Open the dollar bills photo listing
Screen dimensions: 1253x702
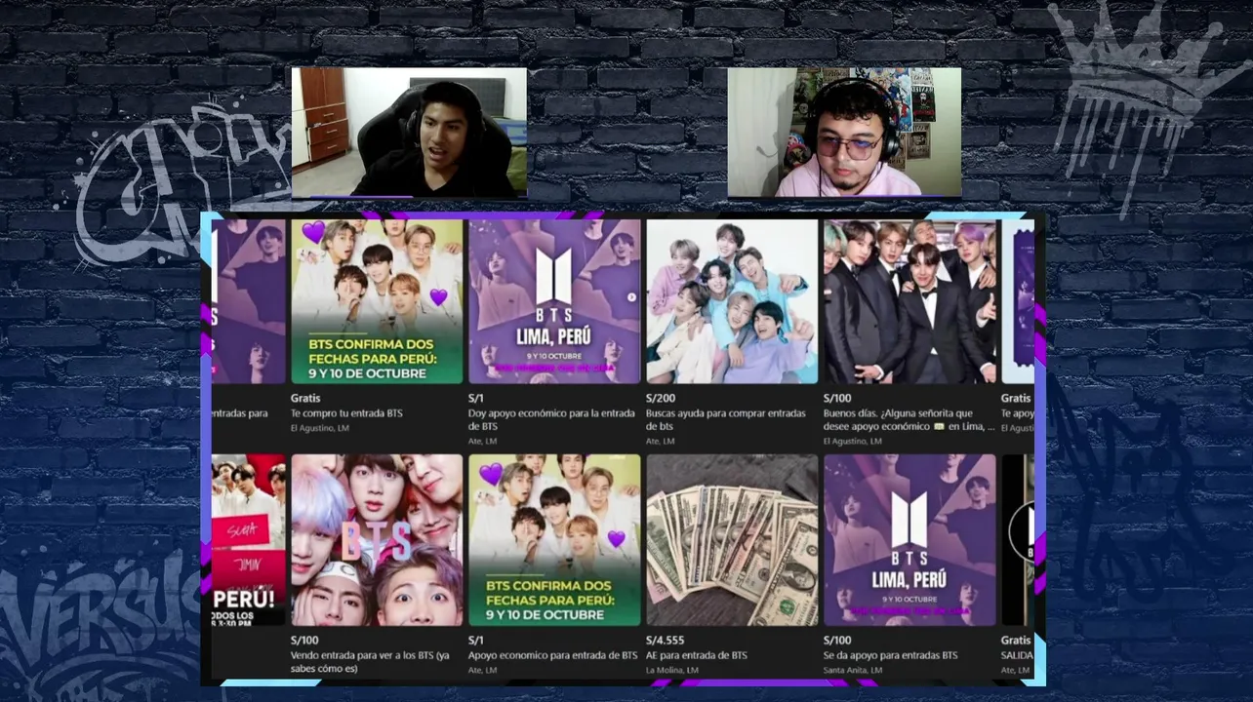click(x=732, y=540)
